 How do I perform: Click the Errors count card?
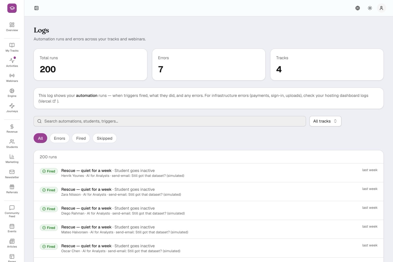(209, 65)
